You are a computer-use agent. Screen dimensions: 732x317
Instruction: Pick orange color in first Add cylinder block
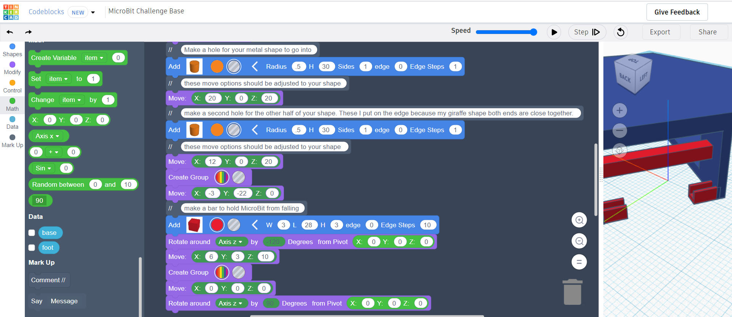pyautogui.click(x=217, y=66)
